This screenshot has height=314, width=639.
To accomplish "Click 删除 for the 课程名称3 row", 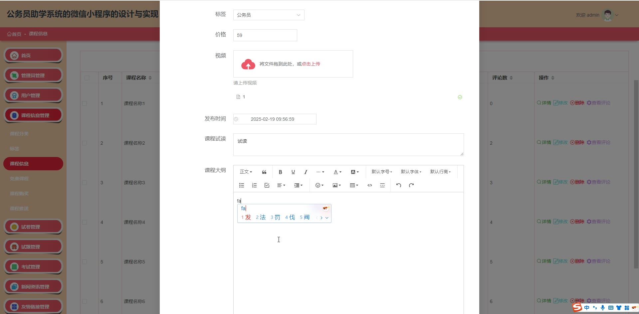I will [x=577, y=182].
